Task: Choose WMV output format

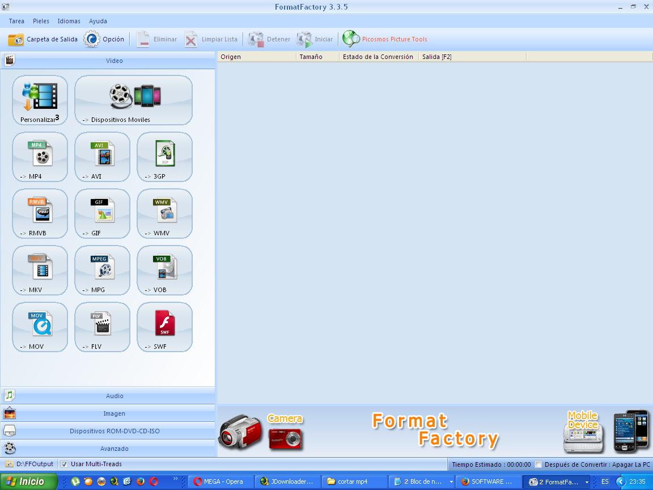Action: 165,213
